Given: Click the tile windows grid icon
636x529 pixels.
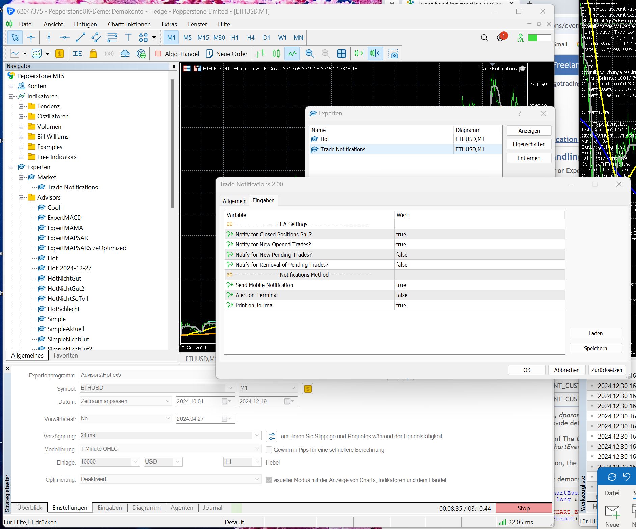Looking at the screenshot, I should [x=341, y=54].
